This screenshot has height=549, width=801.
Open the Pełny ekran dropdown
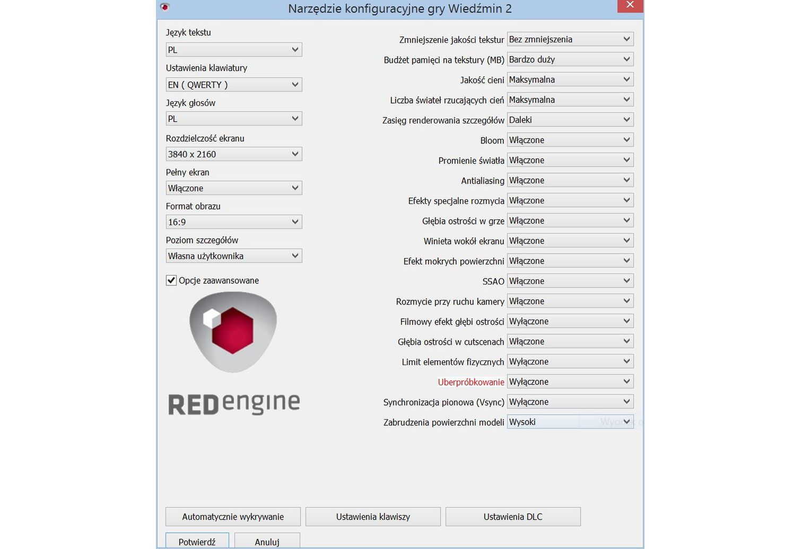coord(234,188)
